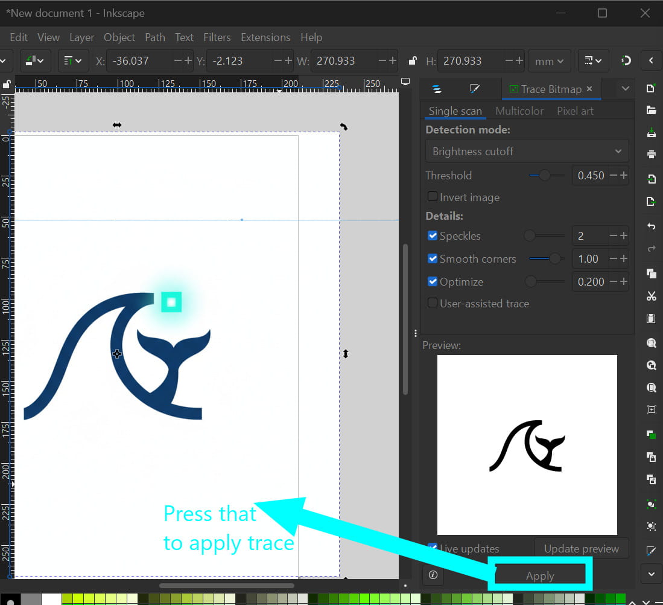Print the document with the printer icon
The height and width of the screenshot is (605, 663).
[x=651, y=154]
